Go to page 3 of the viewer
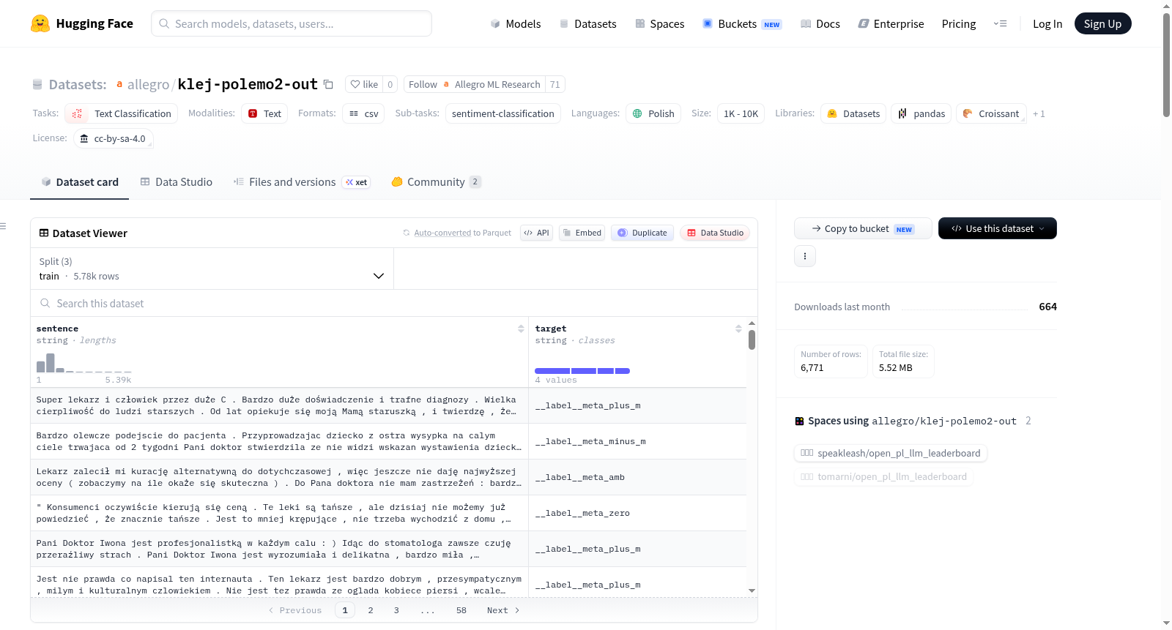1172x630 pixels. click(396, 610)
